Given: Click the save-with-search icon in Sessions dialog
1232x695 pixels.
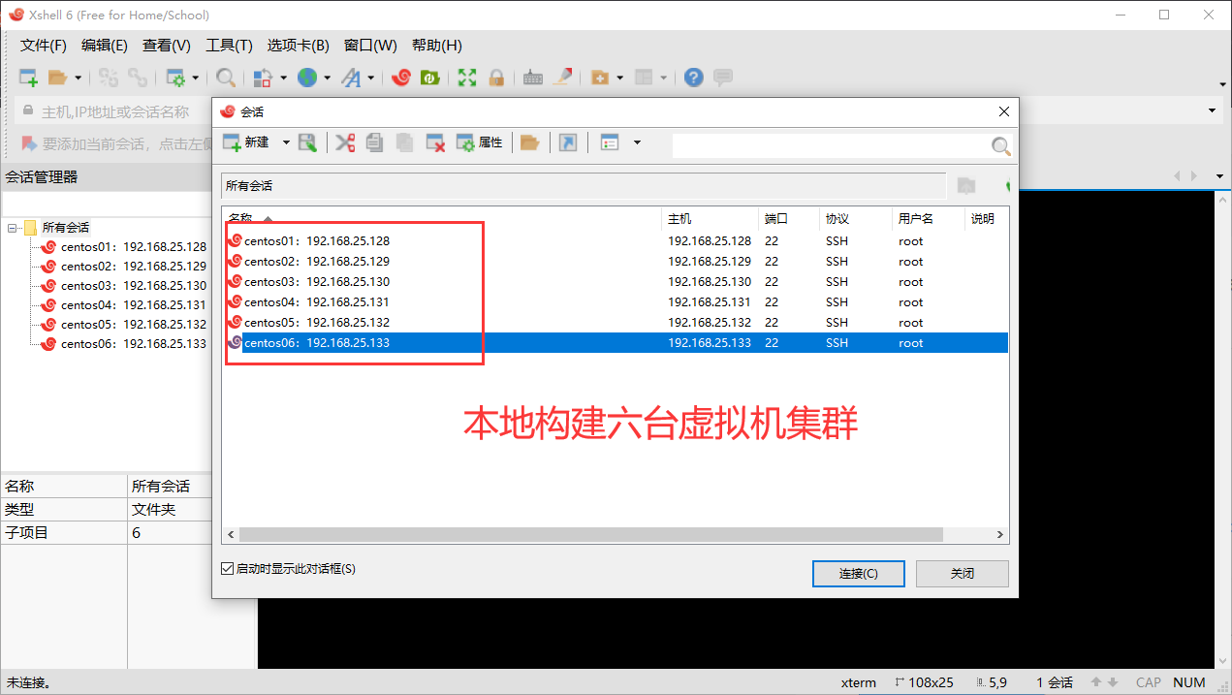Looking at the screenshot, I should coord(308,142).
